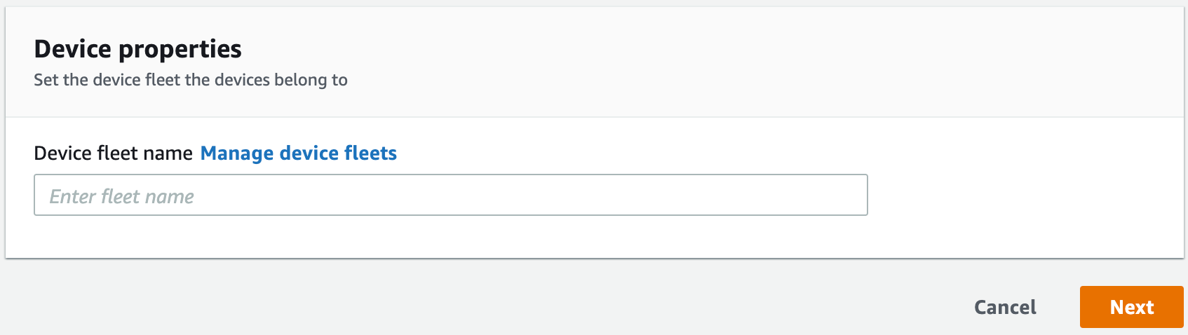Follow the blue Manage device fleets hyperlink
This screenshot has height=335, width=1188.
[x=299, y=153]
